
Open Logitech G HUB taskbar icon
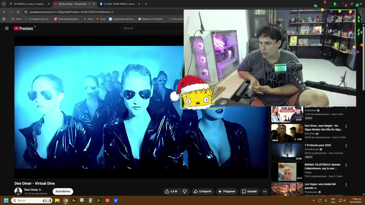74,200
